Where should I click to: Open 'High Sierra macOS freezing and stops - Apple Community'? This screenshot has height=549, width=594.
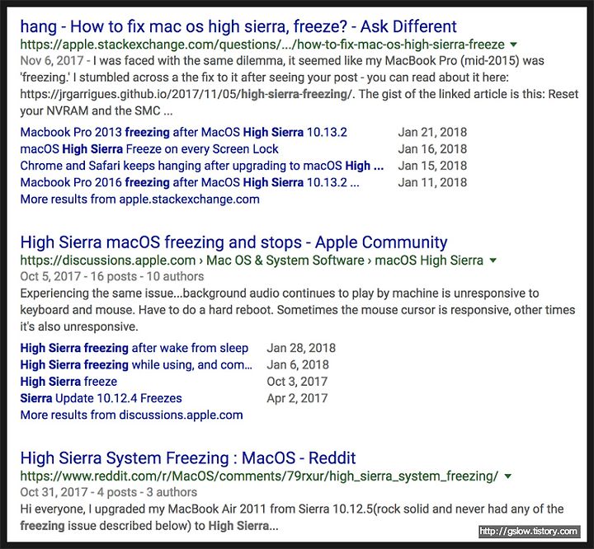(233, 242)
